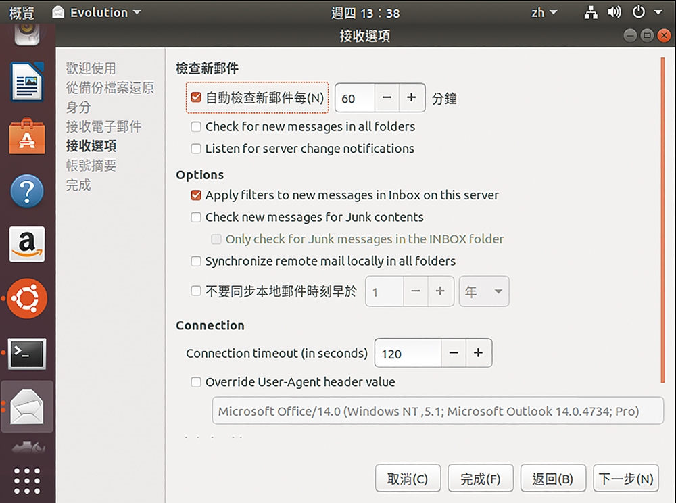Open the power system menu arrow

point(658,12)
